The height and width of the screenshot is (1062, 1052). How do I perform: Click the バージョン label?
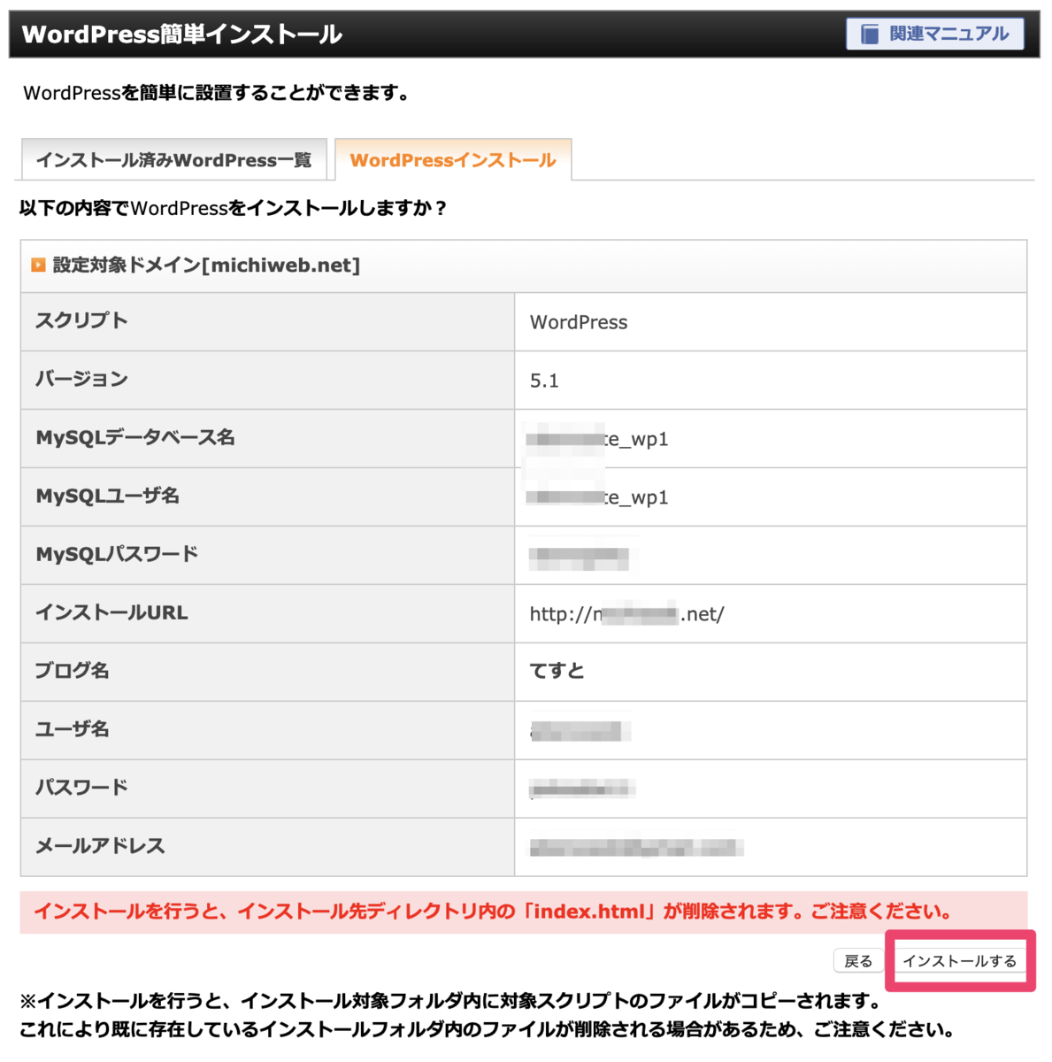point(81,379)
